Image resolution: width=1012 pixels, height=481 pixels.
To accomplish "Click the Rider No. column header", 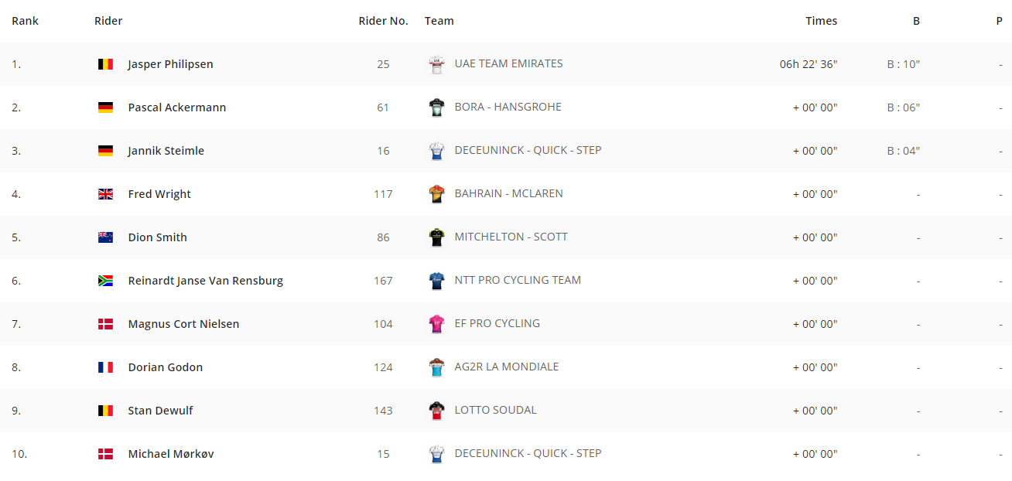I will pos(383,21).
